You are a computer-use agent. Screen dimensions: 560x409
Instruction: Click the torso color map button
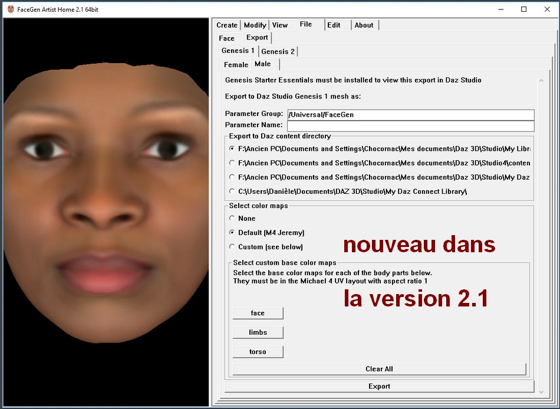[258, 352]
